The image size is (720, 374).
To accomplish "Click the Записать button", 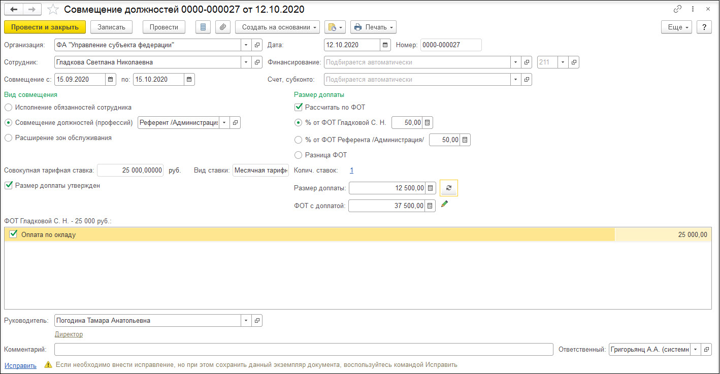I will pos(111,27).
